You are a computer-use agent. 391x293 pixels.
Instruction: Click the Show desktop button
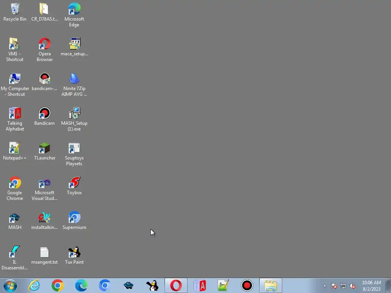coord(388,285)
